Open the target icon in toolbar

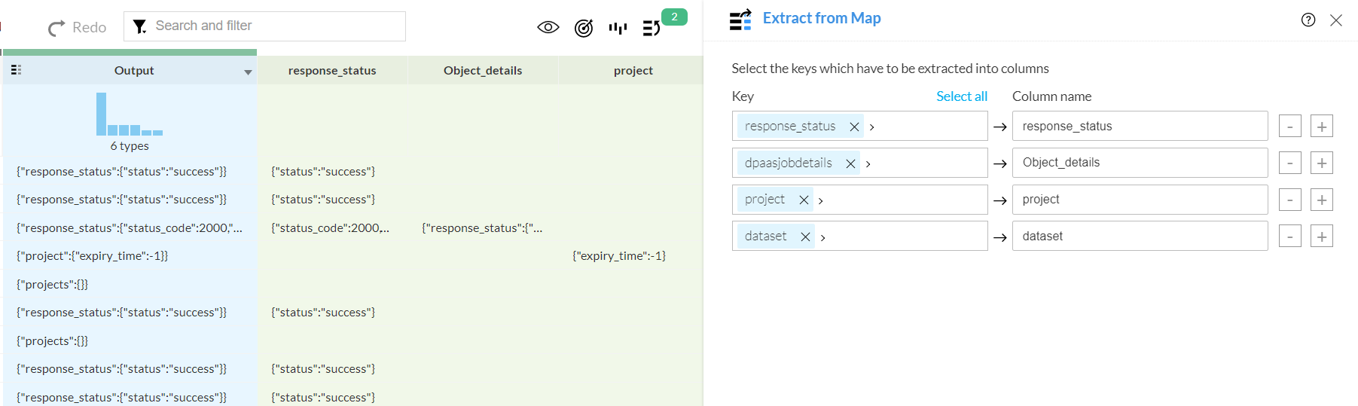584,28
